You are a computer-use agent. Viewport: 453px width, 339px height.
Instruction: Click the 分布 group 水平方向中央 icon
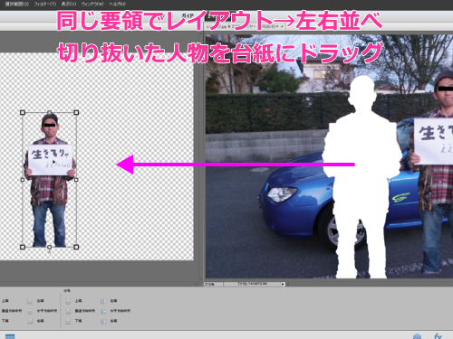(103, 311)
